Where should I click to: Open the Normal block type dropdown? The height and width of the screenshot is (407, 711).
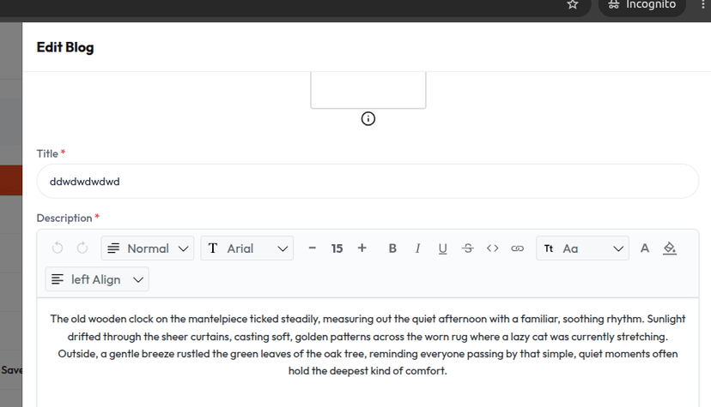[148, 248]
